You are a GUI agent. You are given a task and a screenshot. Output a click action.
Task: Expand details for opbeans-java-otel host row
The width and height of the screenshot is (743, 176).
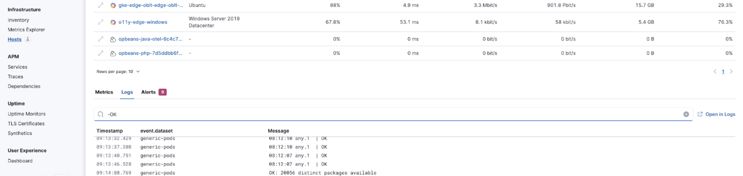pyautogui.click(x=100, y=39)
